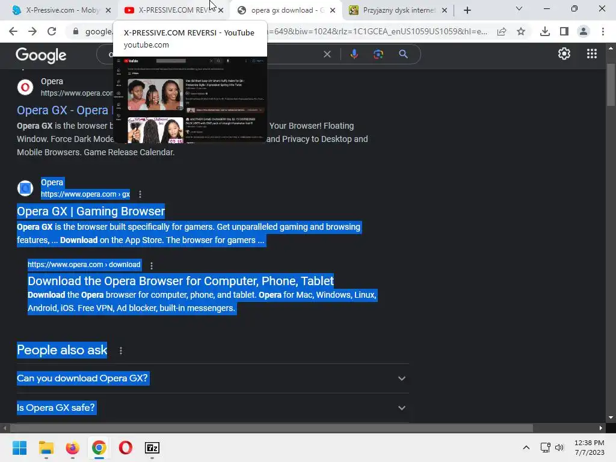The width and height of the screenshot is (616, 462).
Task: Click the scroll down arrow
Action: pos(610,417)
